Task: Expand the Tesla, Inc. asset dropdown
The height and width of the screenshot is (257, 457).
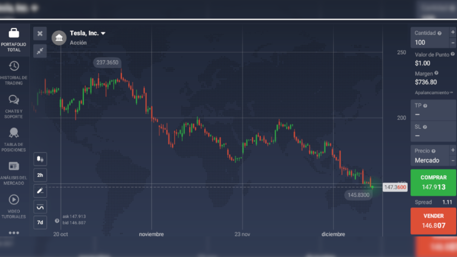Action: (x=103, y=33)
